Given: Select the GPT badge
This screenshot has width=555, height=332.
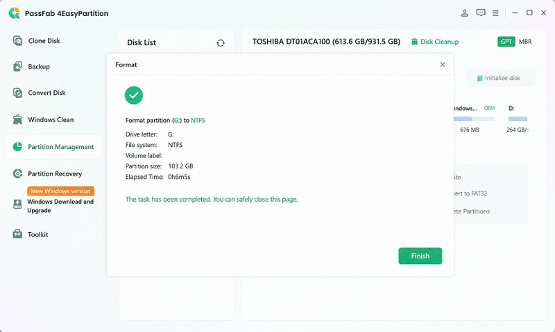Looking at the screenshot, I should (506, 42).
